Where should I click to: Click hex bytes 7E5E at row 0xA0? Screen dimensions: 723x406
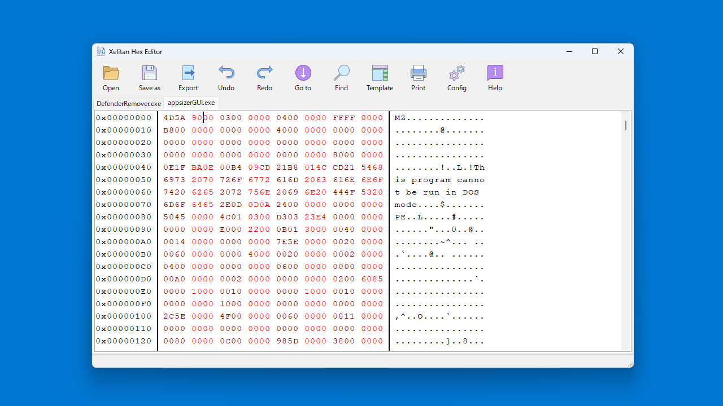tap(288, 242)
